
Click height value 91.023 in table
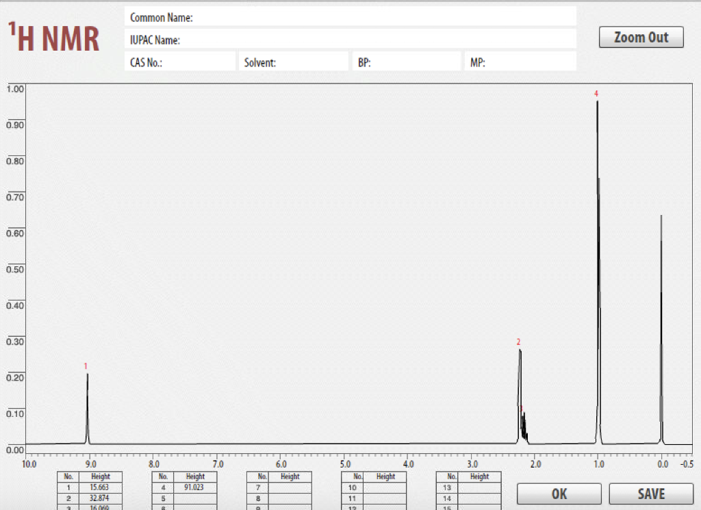point(195,487)
